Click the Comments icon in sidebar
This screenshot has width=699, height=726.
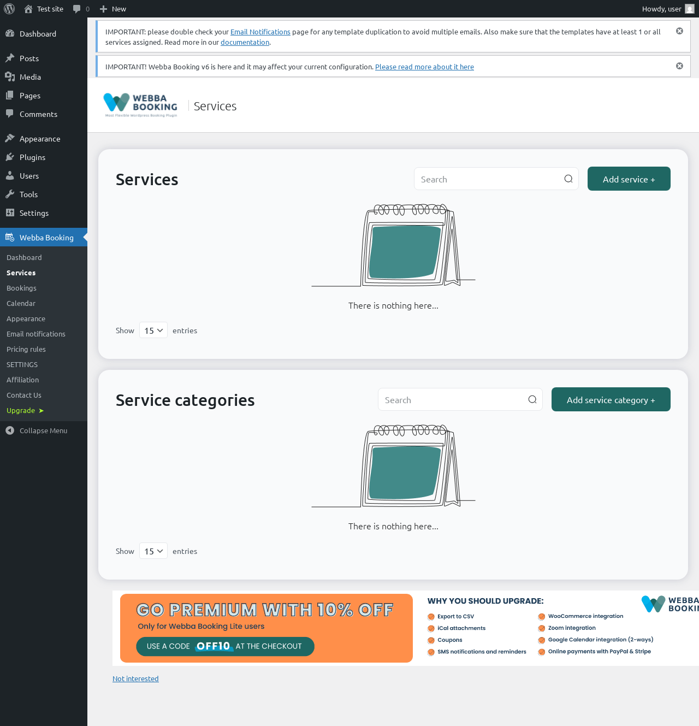pyautogui.click(x=10, y=114)
